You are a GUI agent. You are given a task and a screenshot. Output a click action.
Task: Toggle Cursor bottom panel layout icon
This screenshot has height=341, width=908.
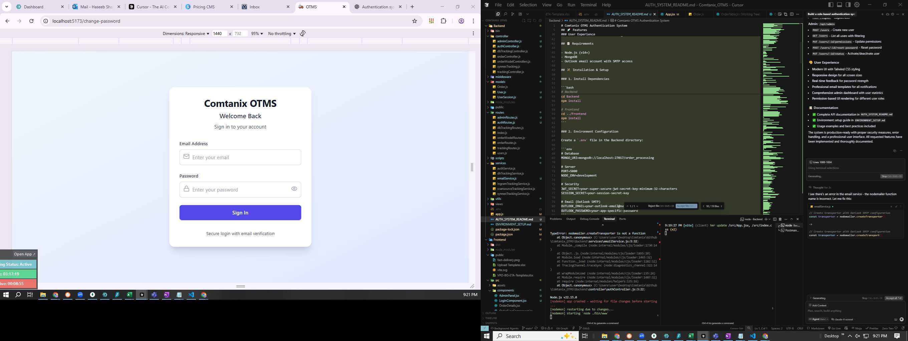tap(839, 5)
